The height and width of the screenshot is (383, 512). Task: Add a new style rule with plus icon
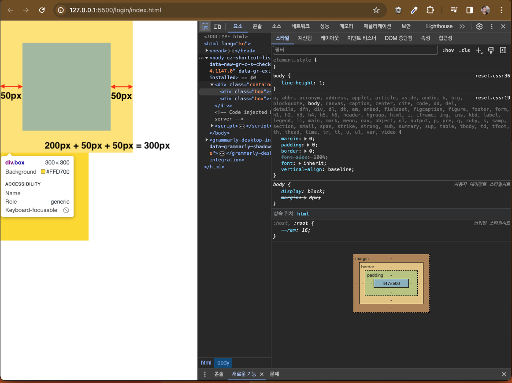tap(479, 50)
